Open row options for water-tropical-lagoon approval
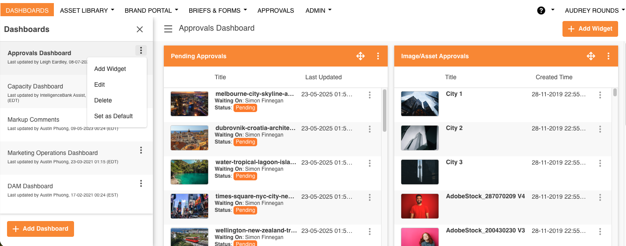The width and height of the screenshot is (626, 246). (370, 163)
